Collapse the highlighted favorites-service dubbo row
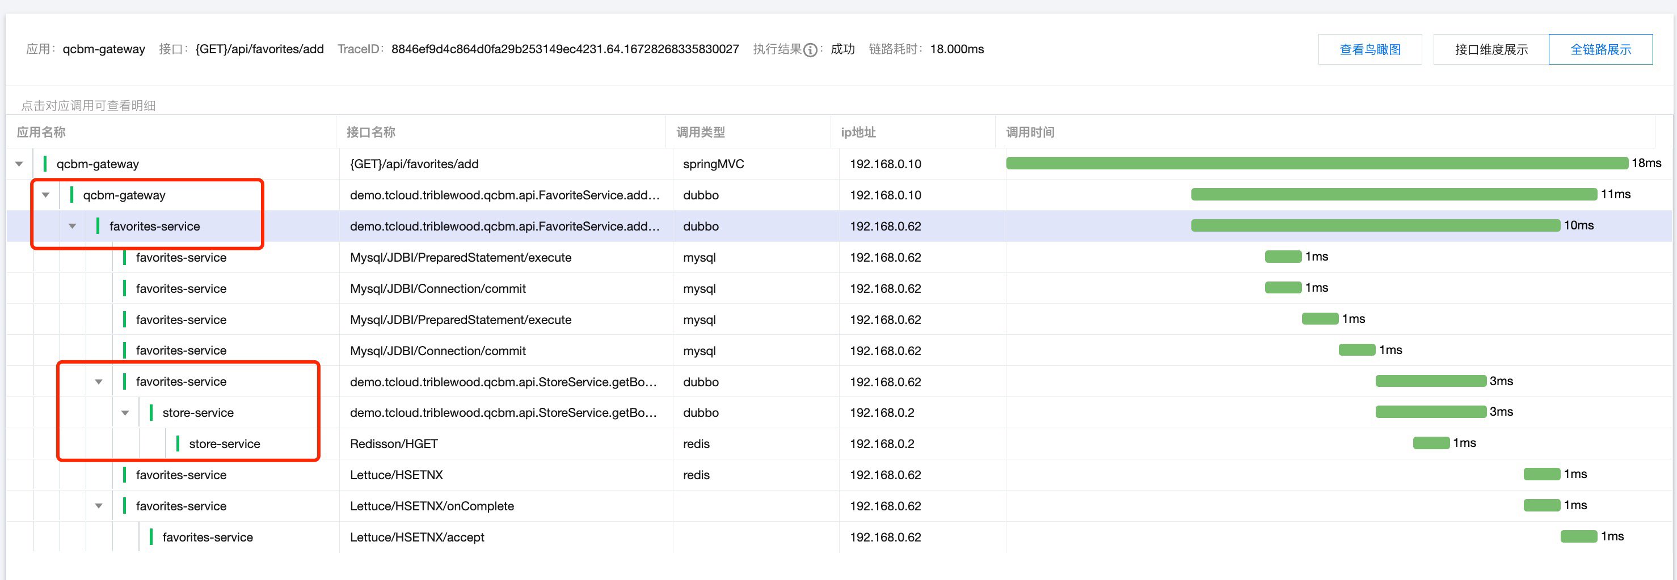 click(x=72, y=226)
